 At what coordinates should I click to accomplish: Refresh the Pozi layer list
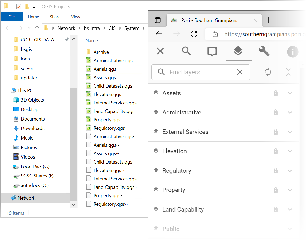click(268, 72)
